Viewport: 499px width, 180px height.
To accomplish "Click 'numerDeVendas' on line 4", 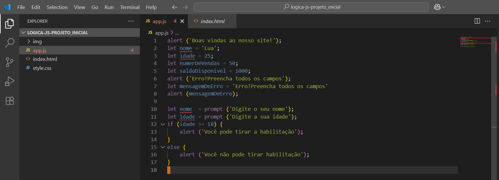I will point(200,63).
